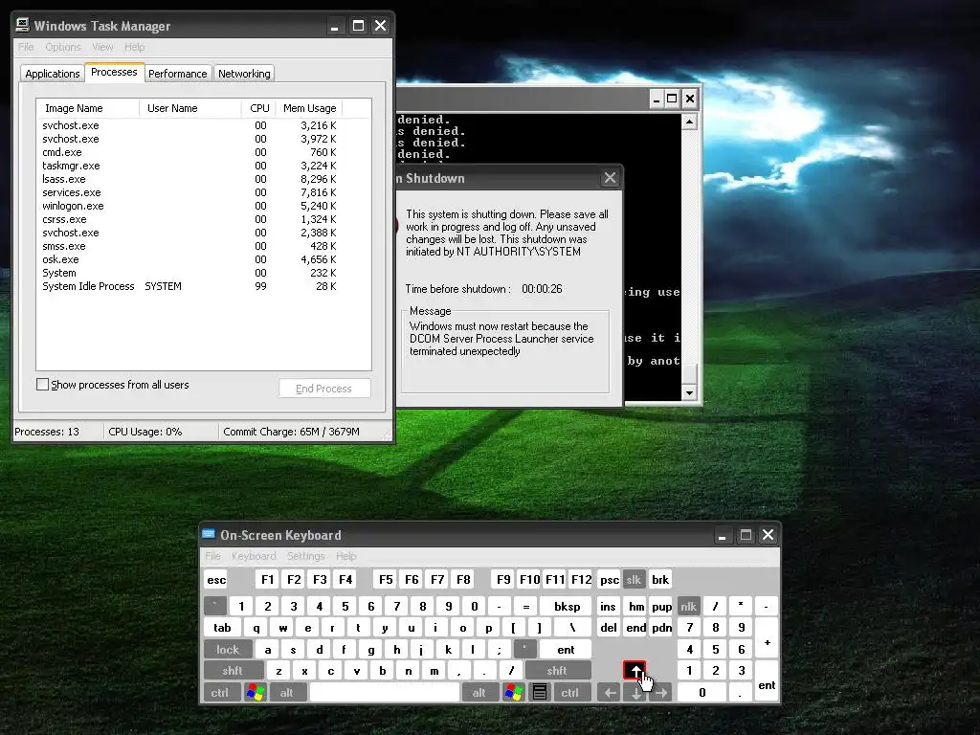
Task: Toggle the slk scroll lock key
Action: [x=635, y=579]
